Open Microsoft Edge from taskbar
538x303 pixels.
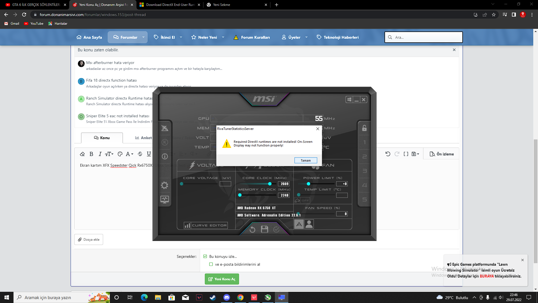click(144, 297)
